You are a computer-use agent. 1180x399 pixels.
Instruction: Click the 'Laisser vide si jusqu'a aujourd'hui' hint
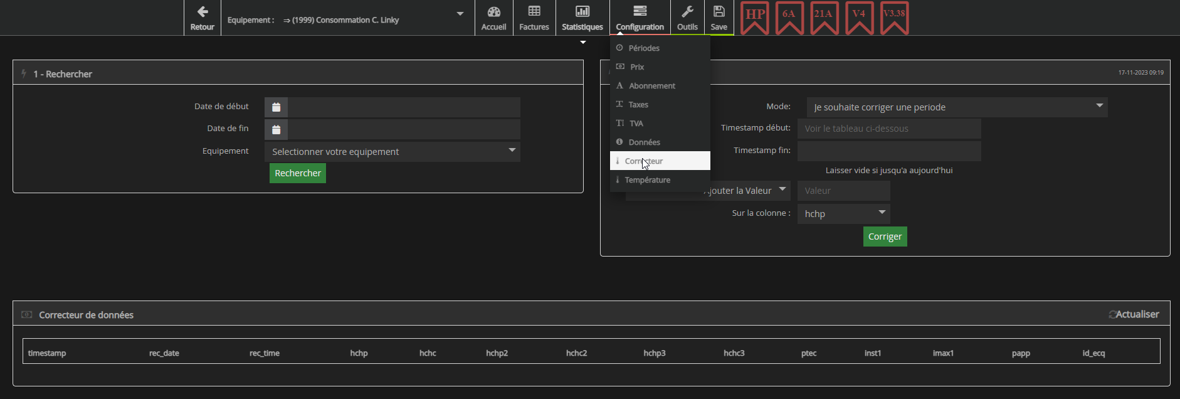tap(889, 170)
